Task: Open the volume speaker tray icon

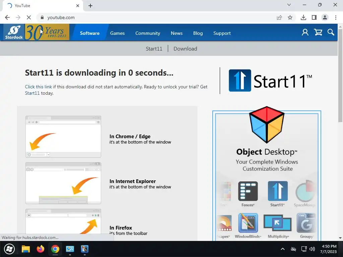Action: point(313,249)
